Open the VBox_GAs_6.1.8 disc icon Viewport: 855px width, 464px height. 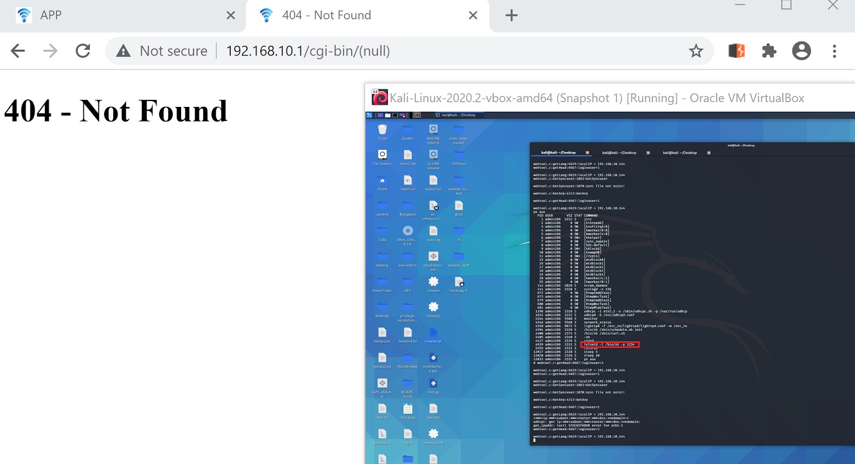click(408, 235)
